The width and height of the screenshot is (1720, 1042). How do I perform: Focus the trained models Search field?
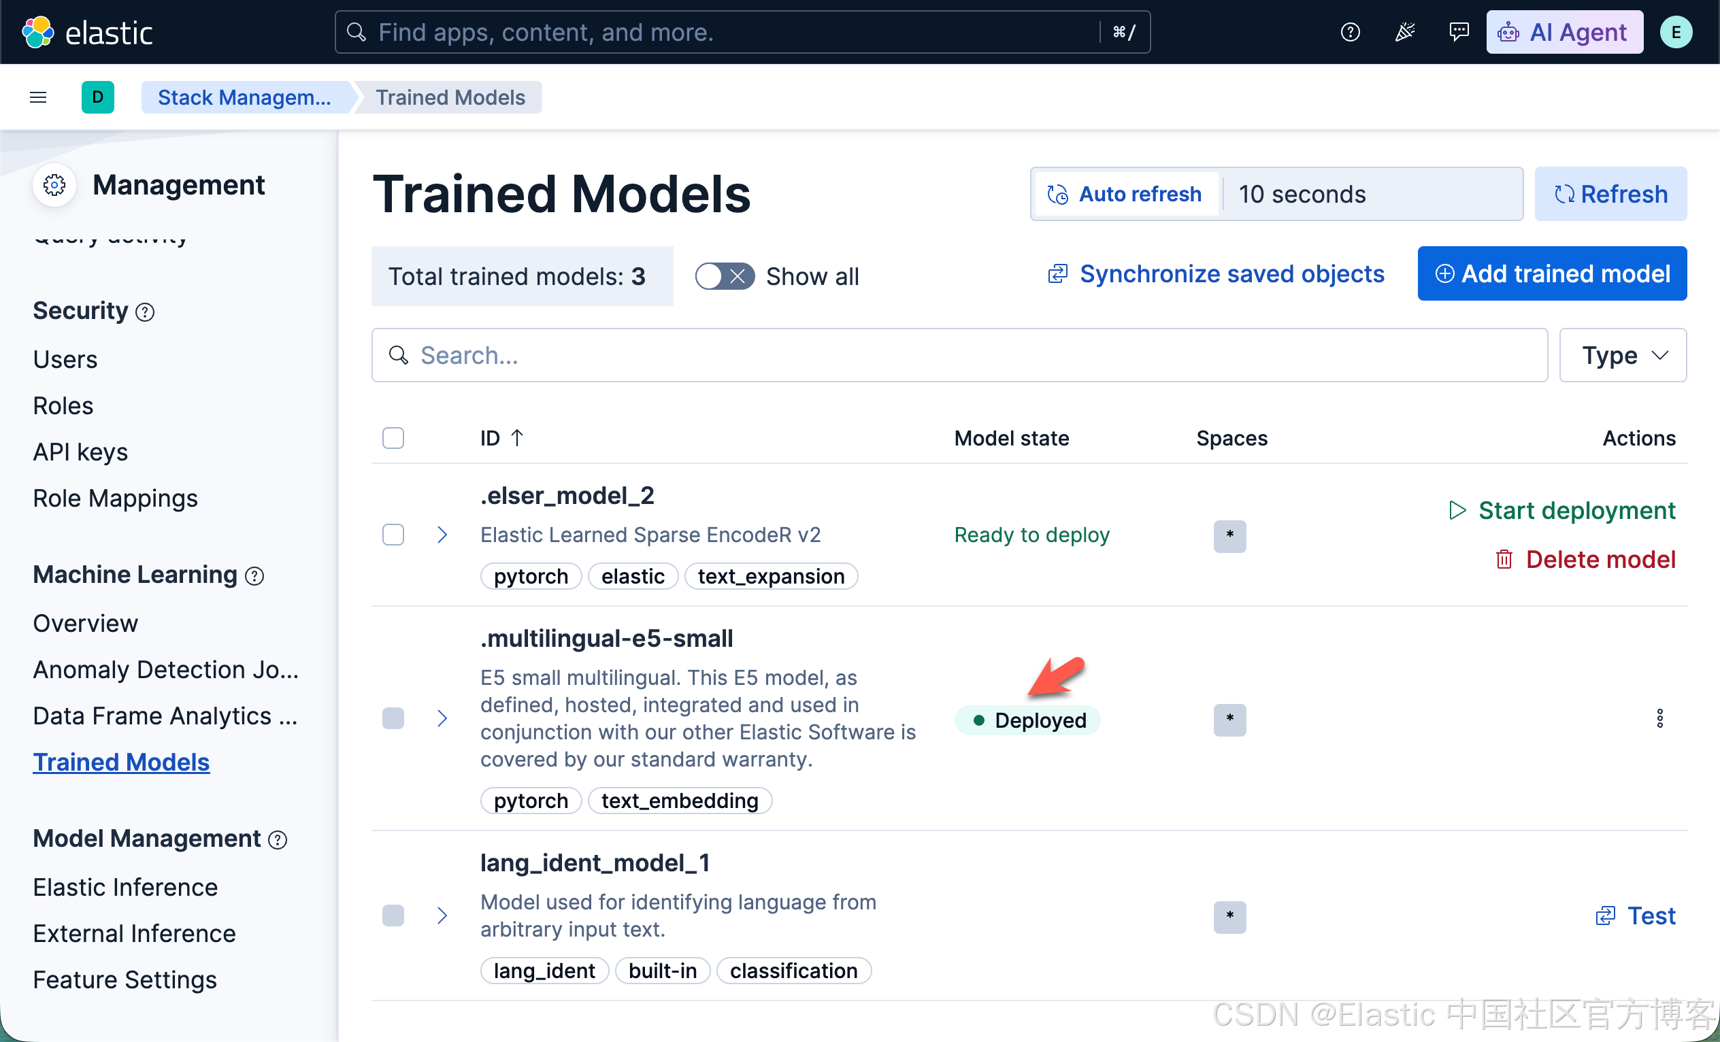point(959,355)
